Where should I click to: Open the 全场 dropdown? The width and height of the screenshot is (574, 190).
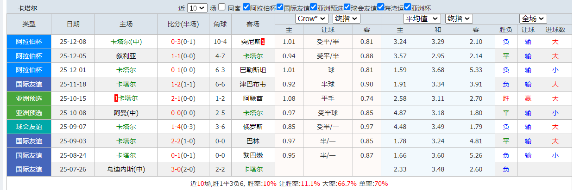(533, 18)
